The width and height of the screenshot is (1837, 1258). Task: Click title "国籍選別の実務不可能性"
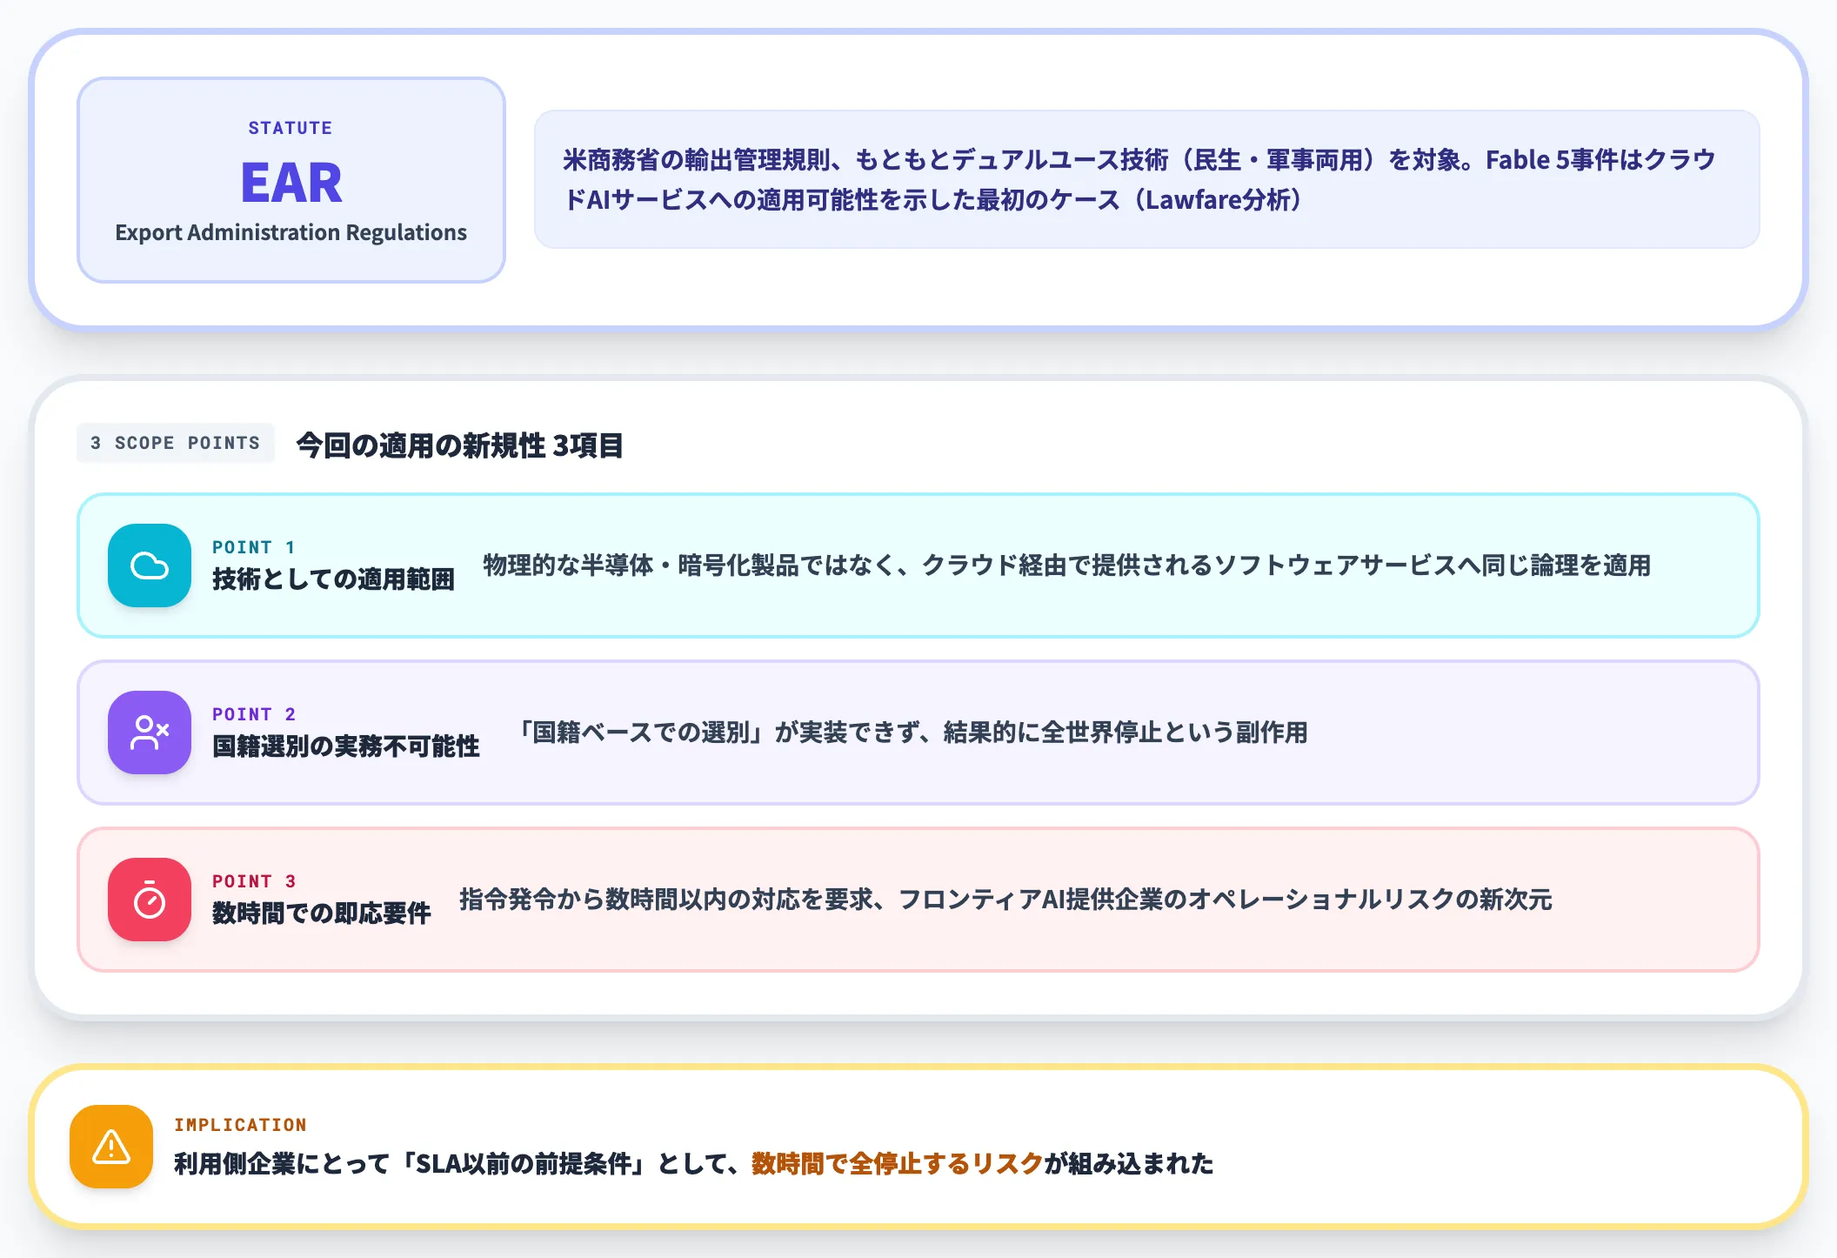coord(345,746)
